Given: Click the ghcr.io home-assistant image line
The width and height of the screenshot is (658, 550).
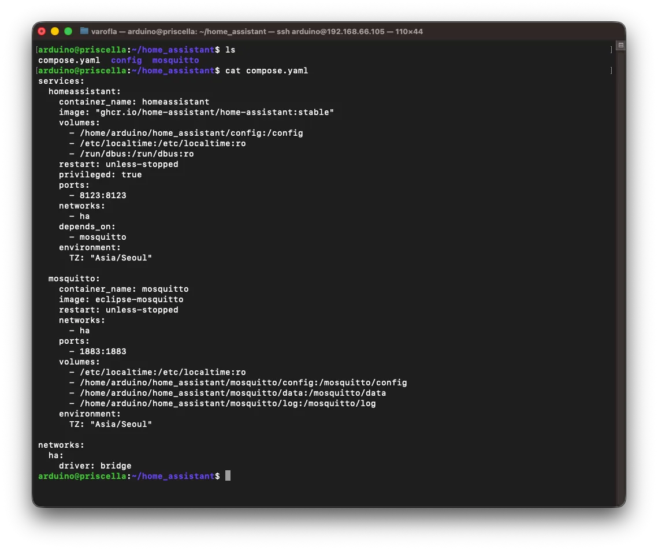Looking at the screenshot, I should 196,113.
